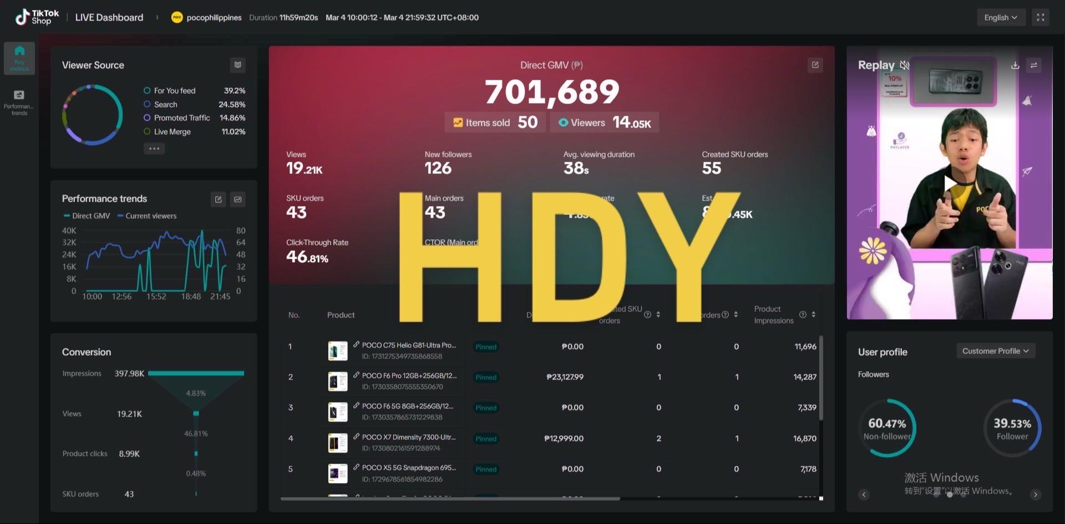The width and height of the screenshot is (1065, 524).
Task: Sort by Created SKU orders column
Action: click(658, 315)
